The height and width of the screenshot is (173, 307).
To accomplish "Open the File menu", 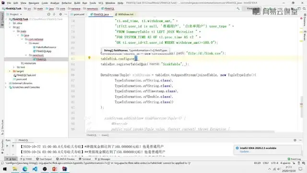I will coord(9,3).
